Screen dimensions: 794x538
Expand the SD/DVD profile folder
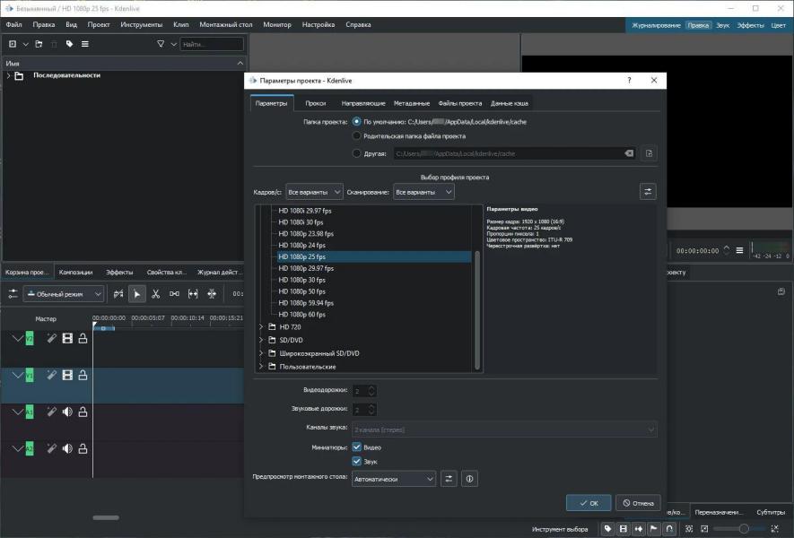261,340
